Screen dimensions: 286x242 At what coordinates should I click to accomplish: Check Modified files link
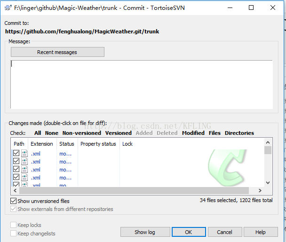[193, 133]
